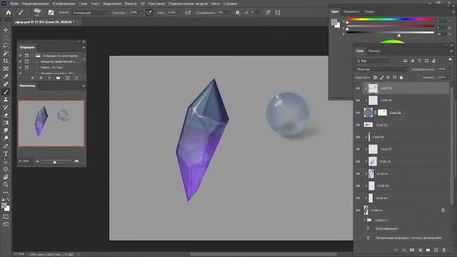Select the Dodge tool
This screenshot has width=457, height=257.
pos(6,138)
